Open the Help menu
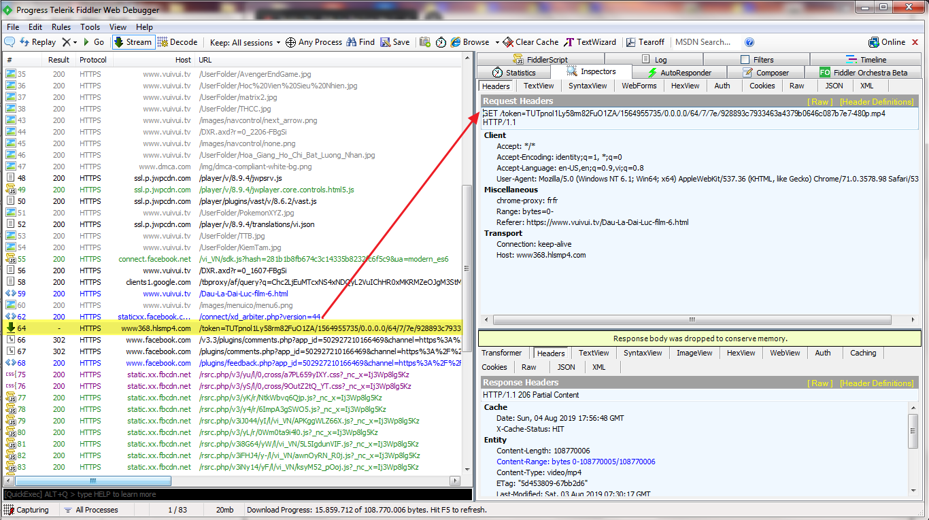 (x=145, y=27)
